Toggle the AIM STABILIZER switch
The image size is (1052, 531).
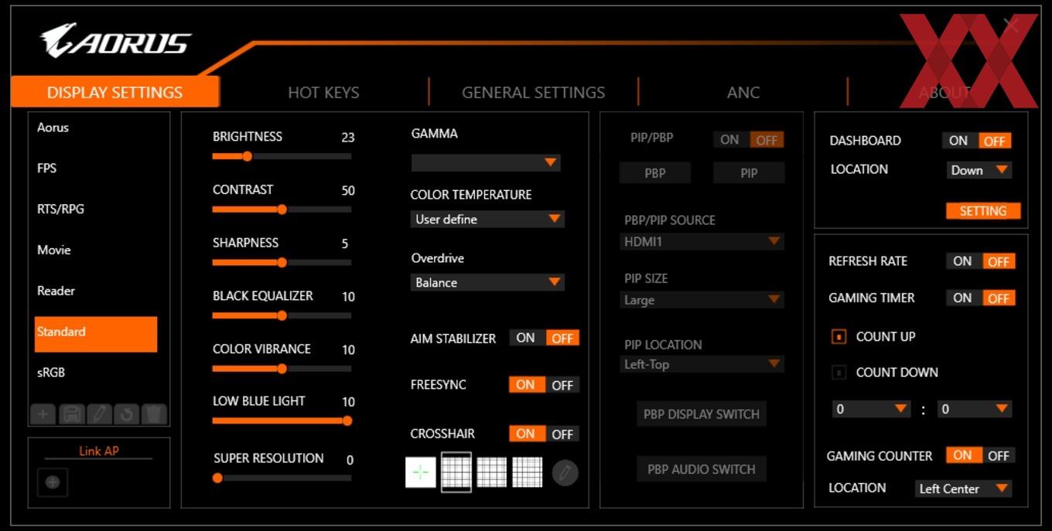(x=544, y=338)
